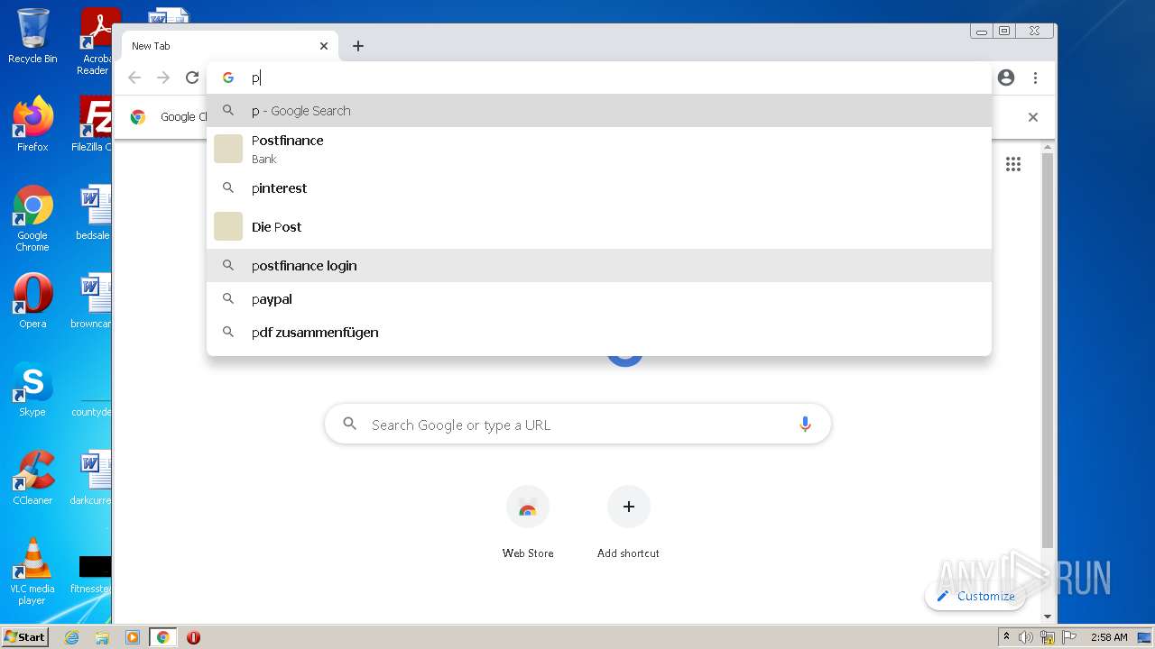The width and height of the screenshot is (1155, 649).
Task: Click the Chrome reload page icon
Action: coord(192,78)
